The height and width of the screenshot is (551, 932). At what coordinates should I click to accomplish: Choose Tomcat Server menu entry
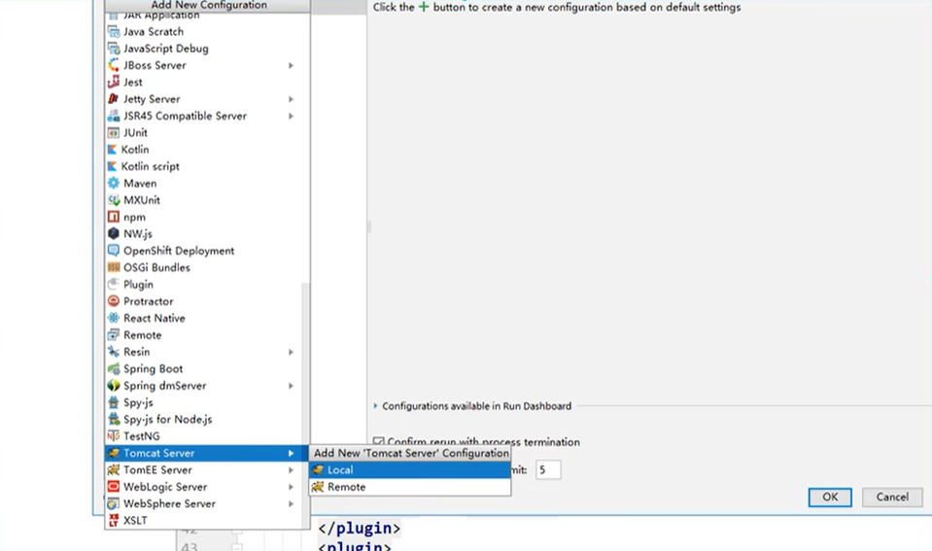click(x=206, y=453)
